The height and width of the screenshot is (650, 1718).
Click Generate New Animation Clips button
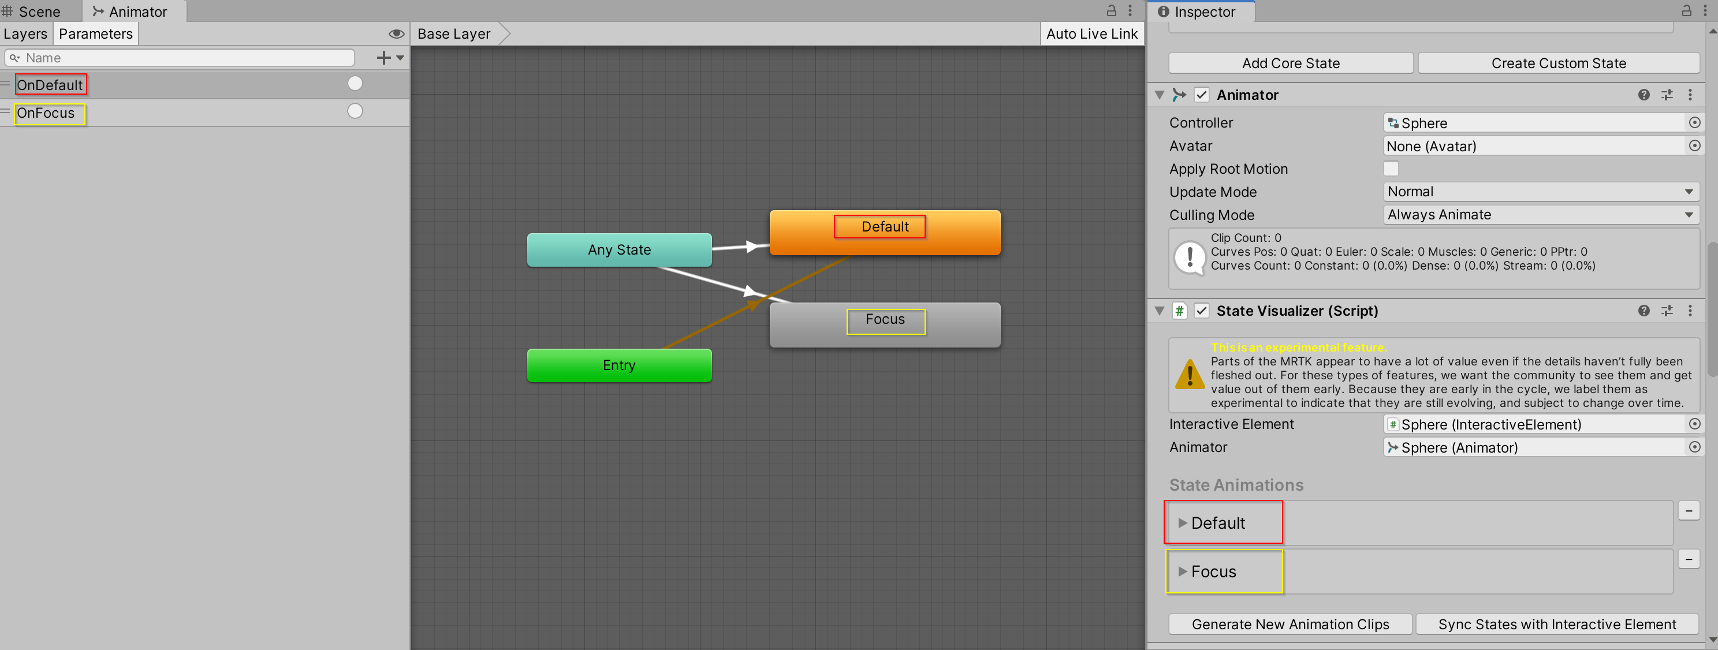(1291, 625)
